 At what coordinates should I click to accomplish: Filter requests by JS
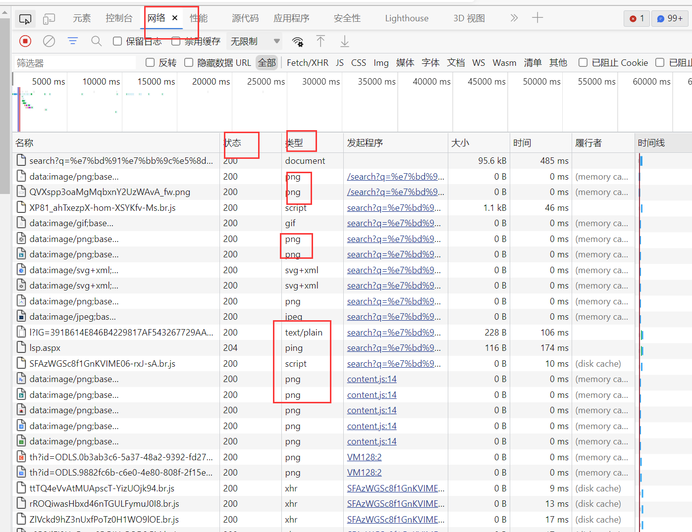click(x=339, y=63)
